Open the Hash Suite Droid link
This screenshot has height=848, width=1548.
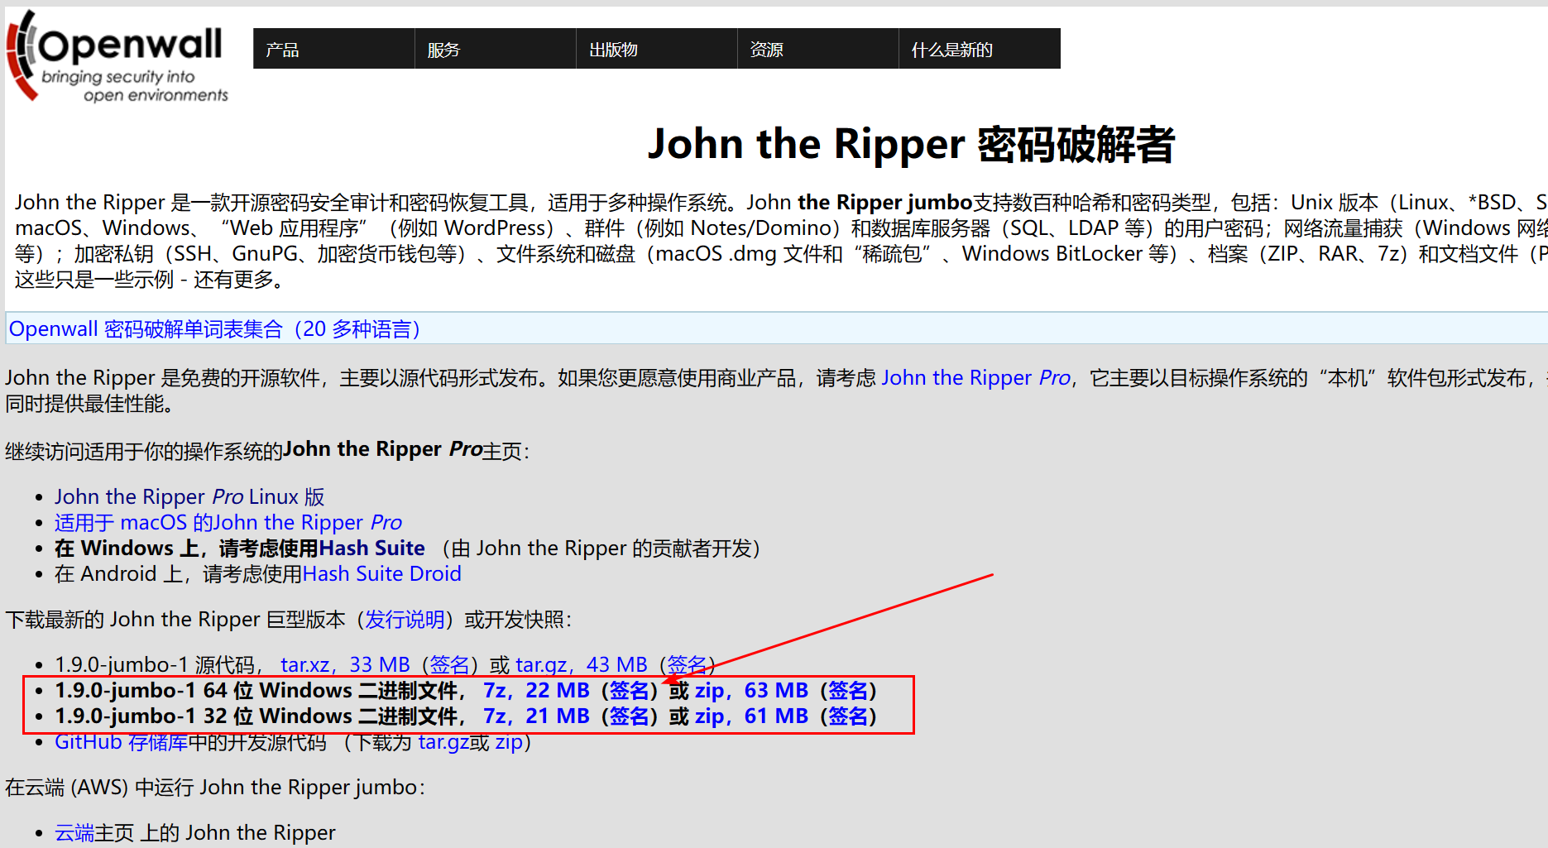[382, 573]
